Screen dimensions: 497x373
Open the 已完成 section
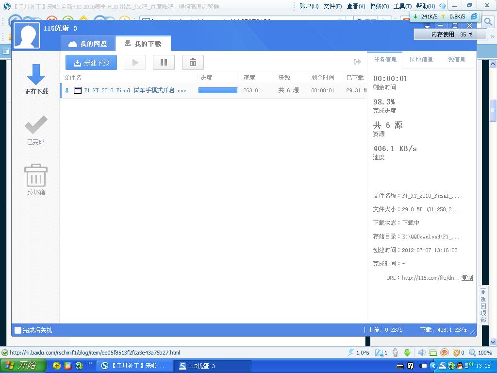[36, 131]
